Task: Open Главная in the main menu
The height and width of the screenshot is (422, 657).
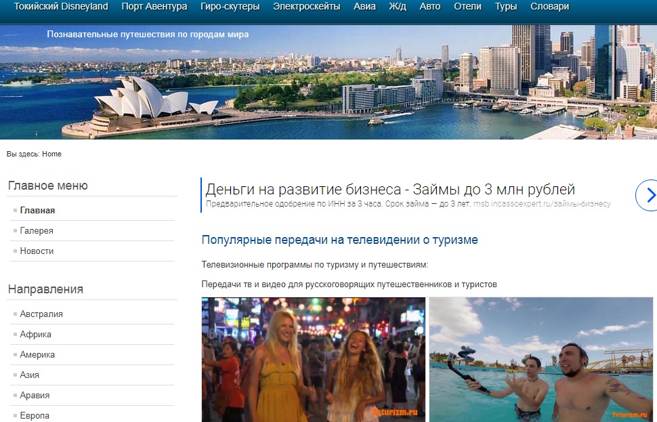Action: [x=37, y=211]
